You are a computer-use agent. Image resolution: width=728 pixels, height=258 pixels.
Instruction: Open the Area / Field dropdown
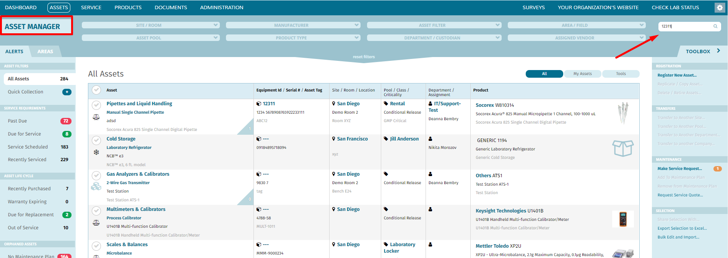[x=577, y=25]
